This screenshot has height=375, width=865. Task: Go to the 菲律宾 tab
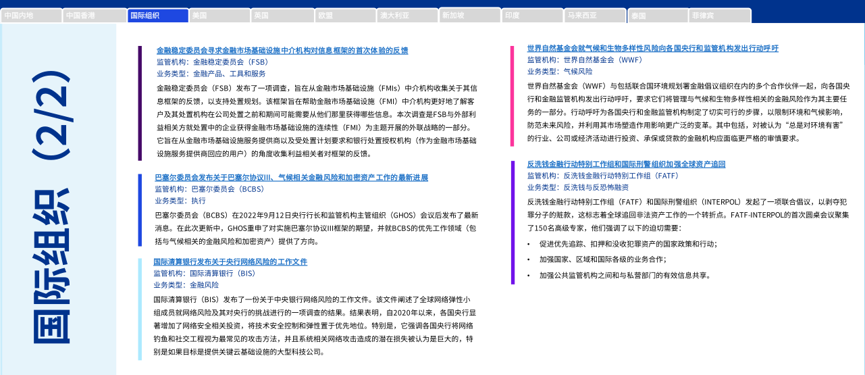click(720, 15)
